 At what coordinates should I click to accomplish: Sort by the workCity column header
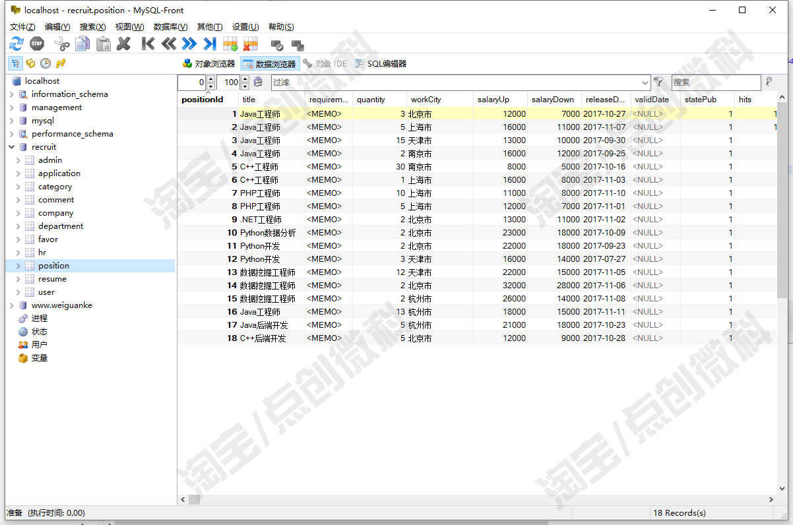pyautogui.click(x=439, y=100)
